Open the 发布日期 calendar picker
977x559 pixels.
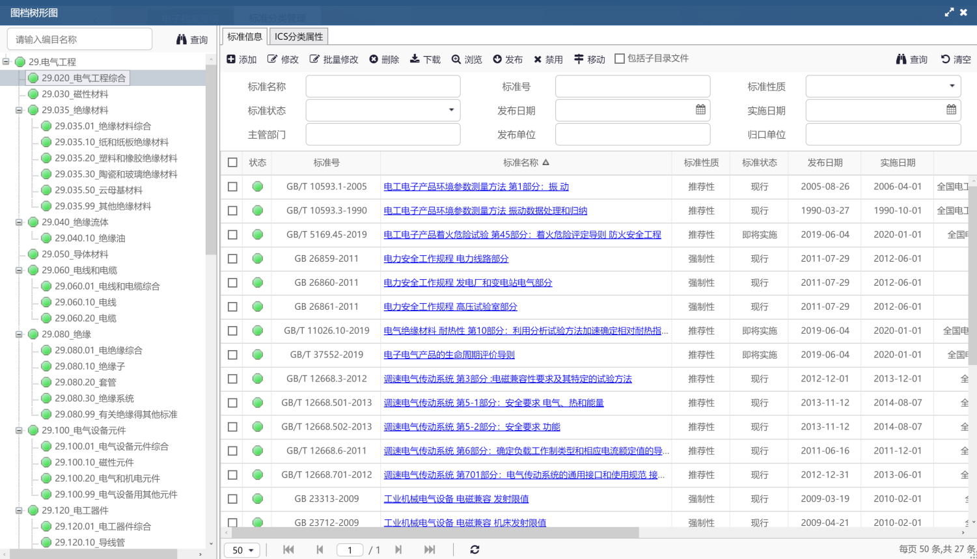tap(700, 110)
